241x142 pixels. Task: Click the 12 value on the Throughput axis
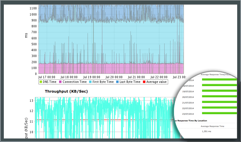tap(32, 111)
